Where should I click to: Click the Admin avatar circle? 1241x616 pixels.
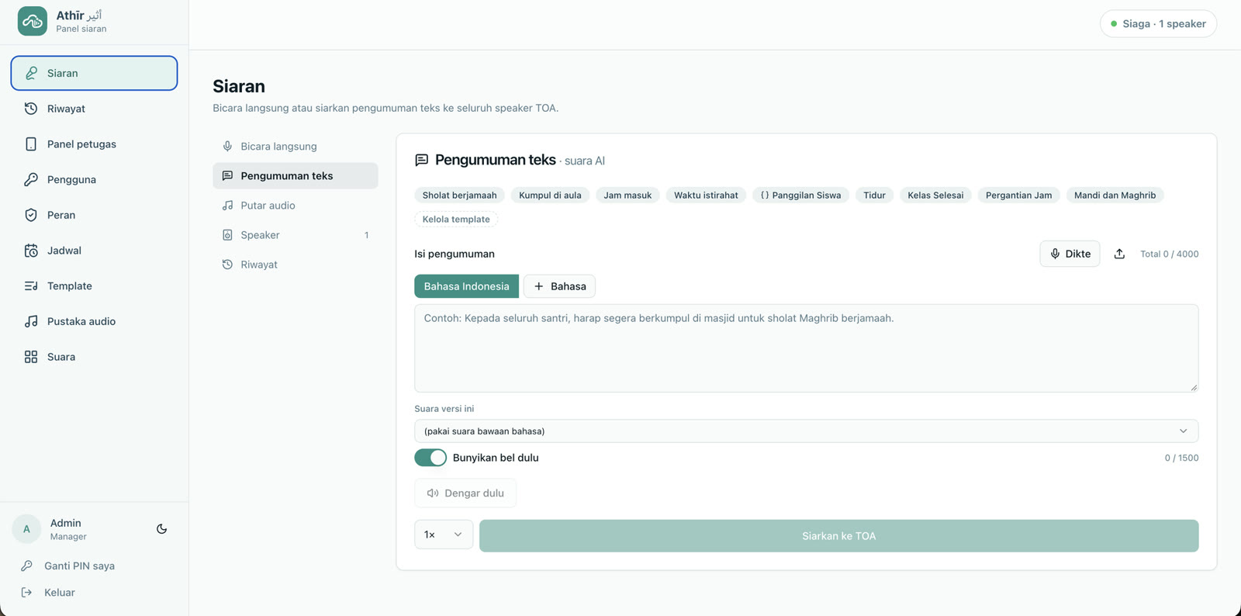coord(26,529)
